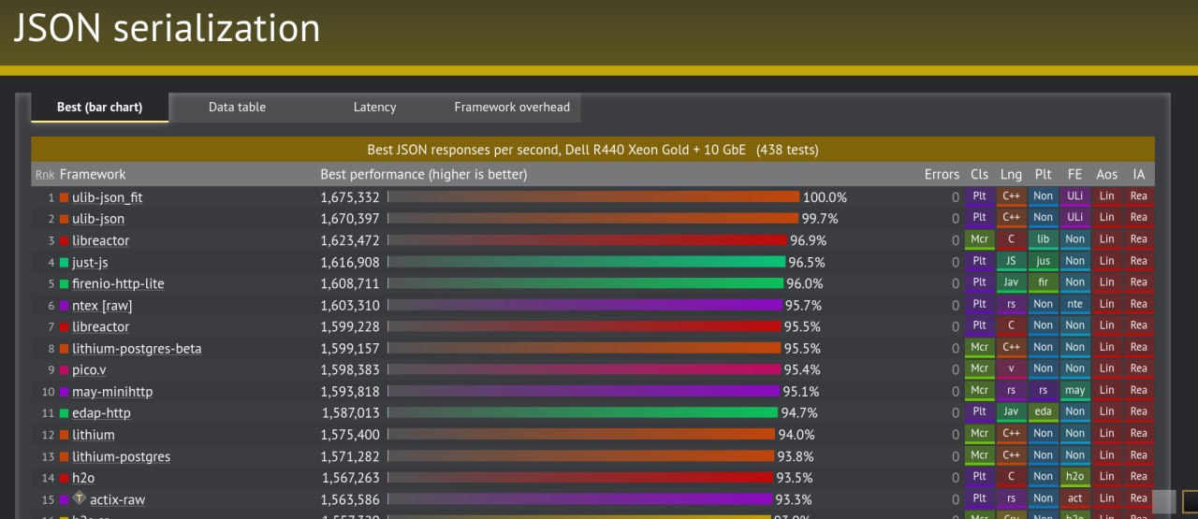
Task: Open the libreactor link ranked 7
Action: click(100, 326)
